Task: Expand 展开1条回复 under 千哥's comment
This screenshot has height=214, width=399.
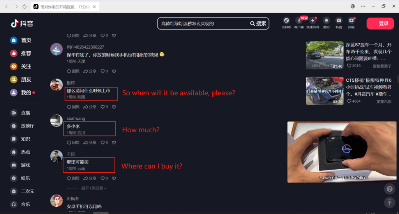Action: click(x=94, y=188)
